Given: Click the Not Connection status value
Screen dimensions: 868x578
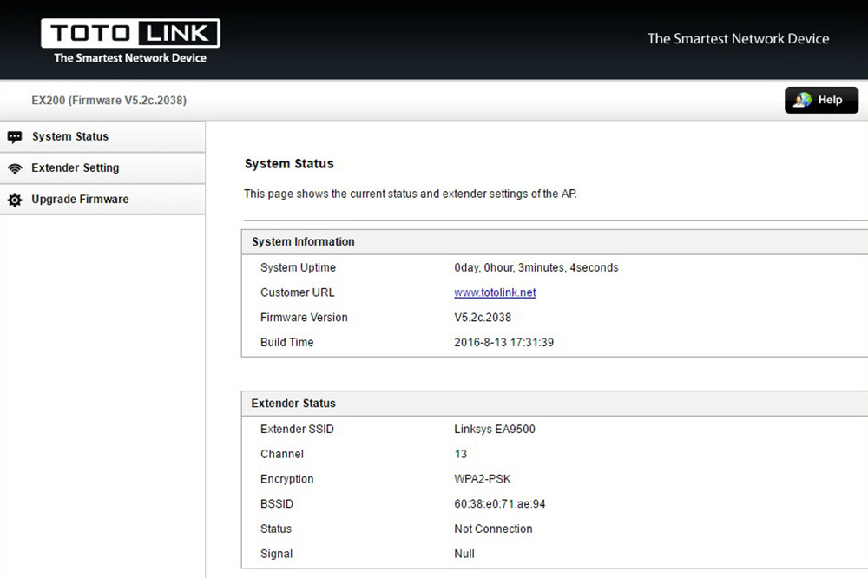Looking at the screenshot, I should [493, 529].
